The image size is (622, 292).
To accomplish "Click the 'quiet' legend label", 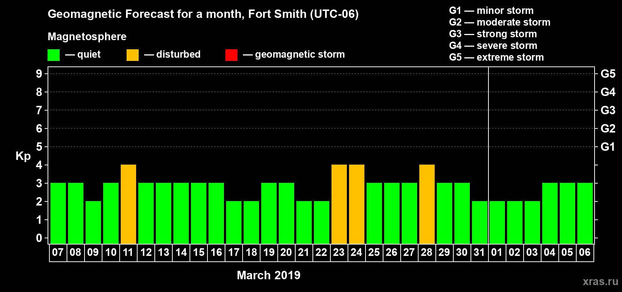I will tap(89, 54).
